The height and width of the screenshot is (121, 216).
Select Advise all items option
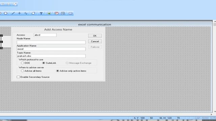tap(22, 71)
